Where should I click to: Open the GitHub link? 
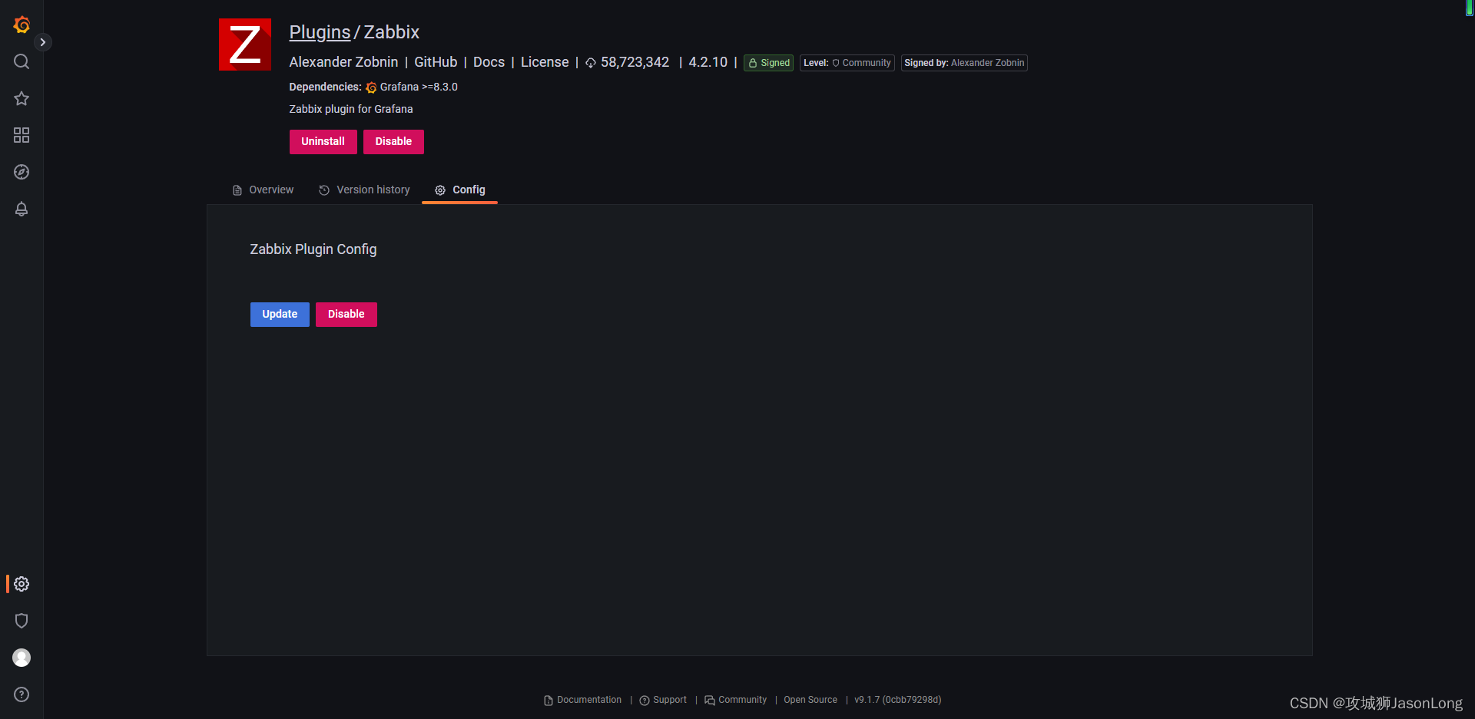tap(436, 62)
